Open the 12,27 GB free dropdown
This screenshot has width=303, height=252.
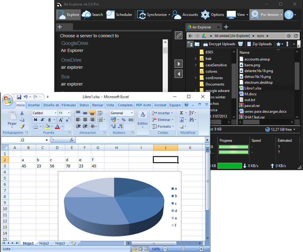pos(294,130)
